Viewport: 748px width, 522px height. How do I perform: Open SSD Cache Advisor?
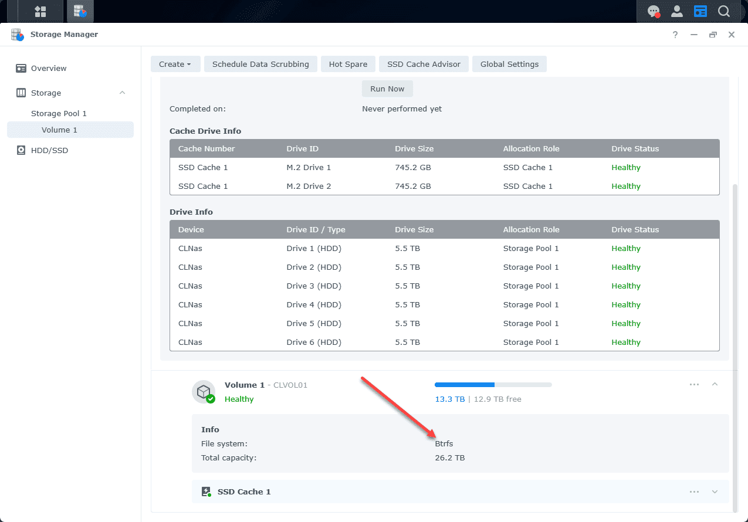coord(424,64)
